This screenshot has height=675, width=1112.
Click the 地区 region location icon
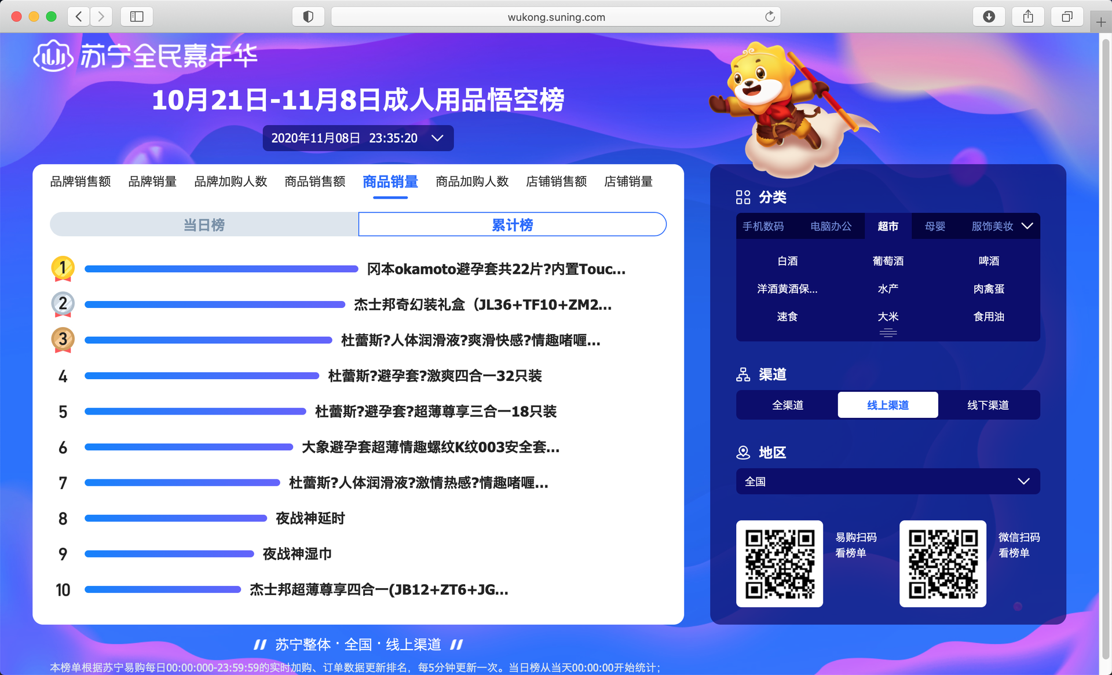(x=743, y=452)
